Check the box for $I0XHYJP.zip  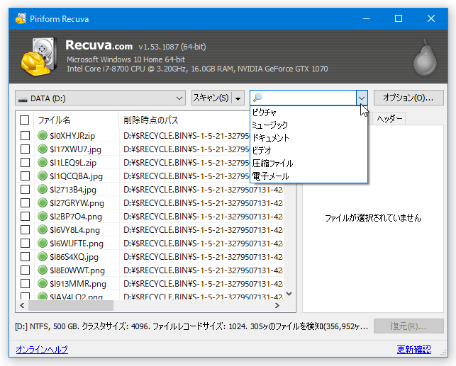click(x=25, y=135)
